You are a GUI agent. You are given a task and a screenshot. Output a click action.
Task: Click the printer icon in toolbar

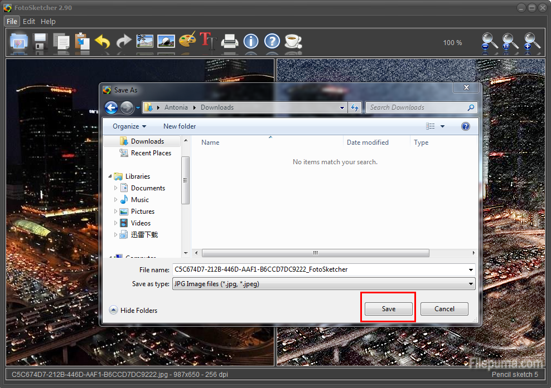[x=229, y=42]
